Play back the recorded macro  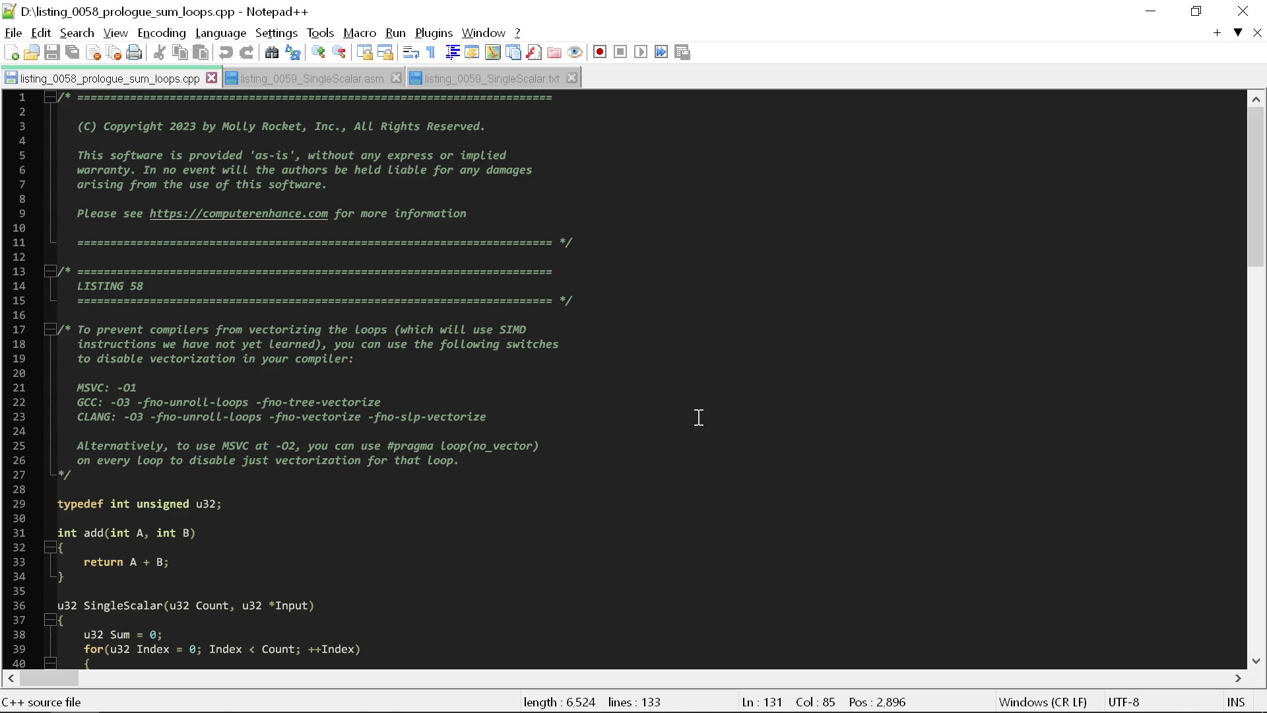tap(641, 52)
